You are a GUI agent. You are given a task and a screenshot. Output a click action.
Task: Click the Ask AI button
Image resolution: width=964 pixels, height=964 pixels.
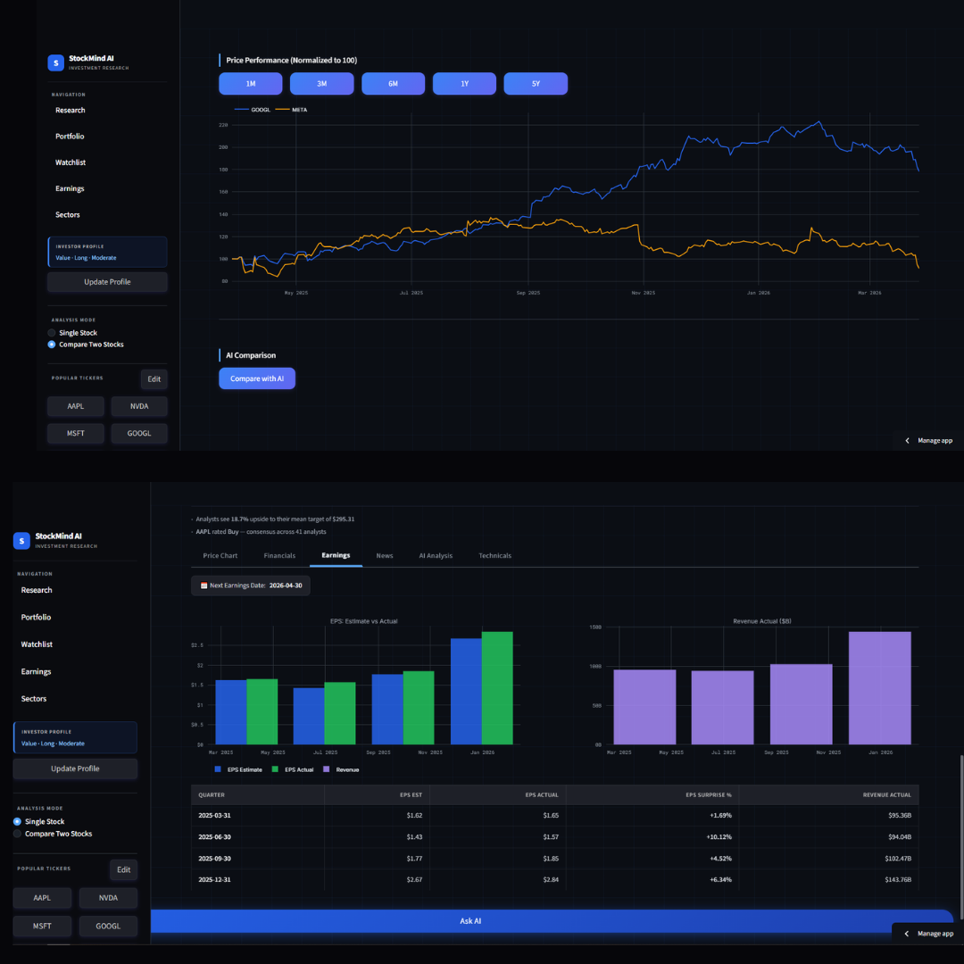(470, 920)
